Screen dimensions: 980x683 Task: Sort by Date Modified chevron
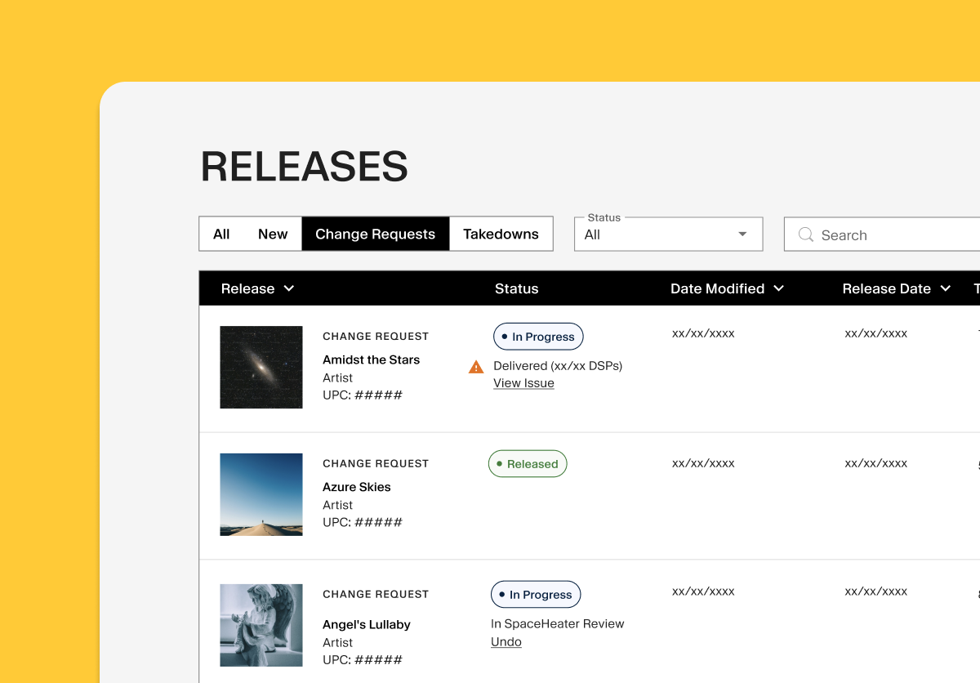pos(778,288)
